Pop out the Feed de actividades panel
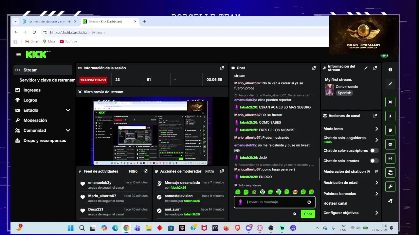Image resolution: width=419 pixels, height=235 pixels. pyautogui.click(x=145, y=171)
